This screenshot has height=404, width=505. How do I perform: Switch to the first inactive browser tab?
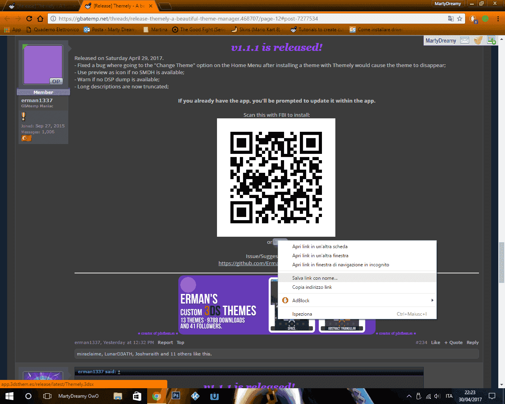point(41,6)
